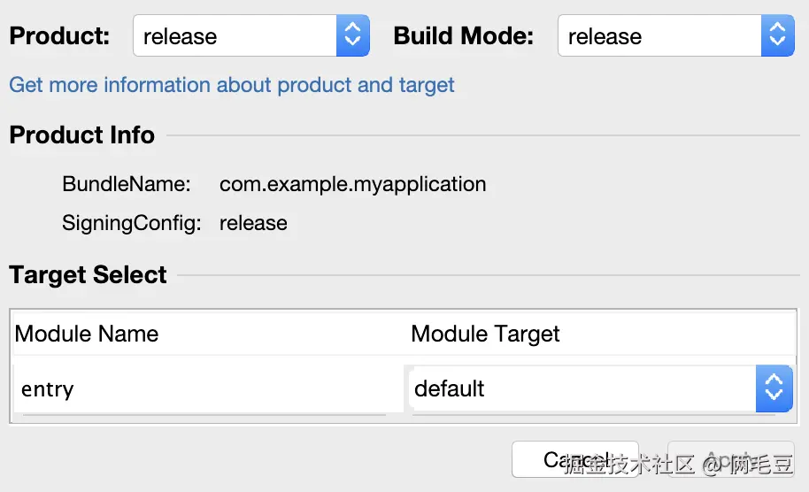The height and width of the screenshot is (492, 809).
Task: Click the SigningConfig release value
Action: pos(253,223)
